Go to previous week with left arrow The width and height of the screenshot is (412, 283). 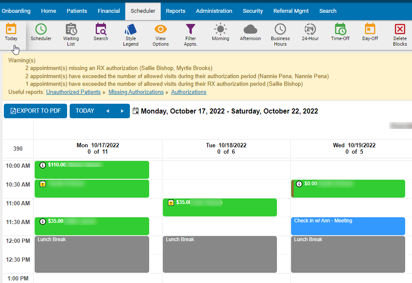point(108,111)
